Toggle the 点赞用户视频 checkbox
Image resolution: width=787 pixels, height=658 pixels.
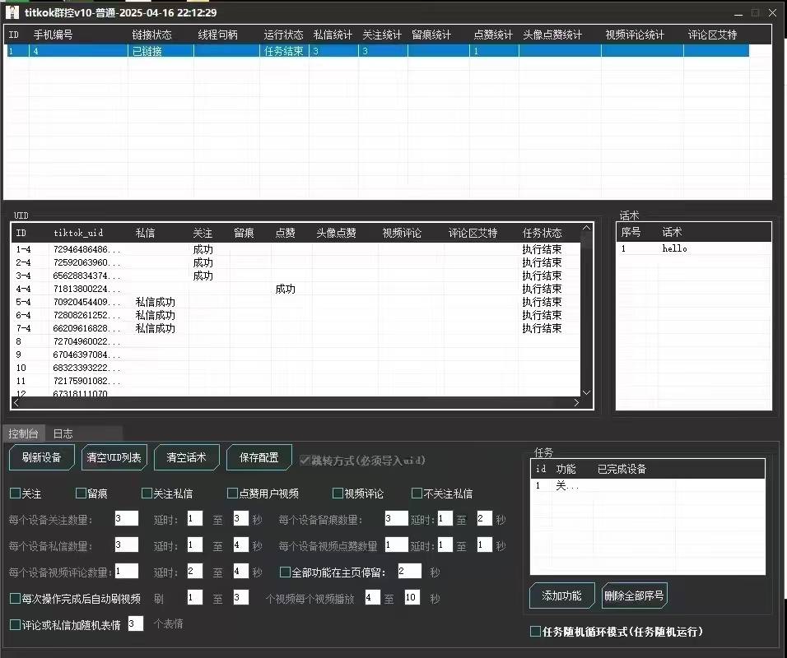click(233, 493)
